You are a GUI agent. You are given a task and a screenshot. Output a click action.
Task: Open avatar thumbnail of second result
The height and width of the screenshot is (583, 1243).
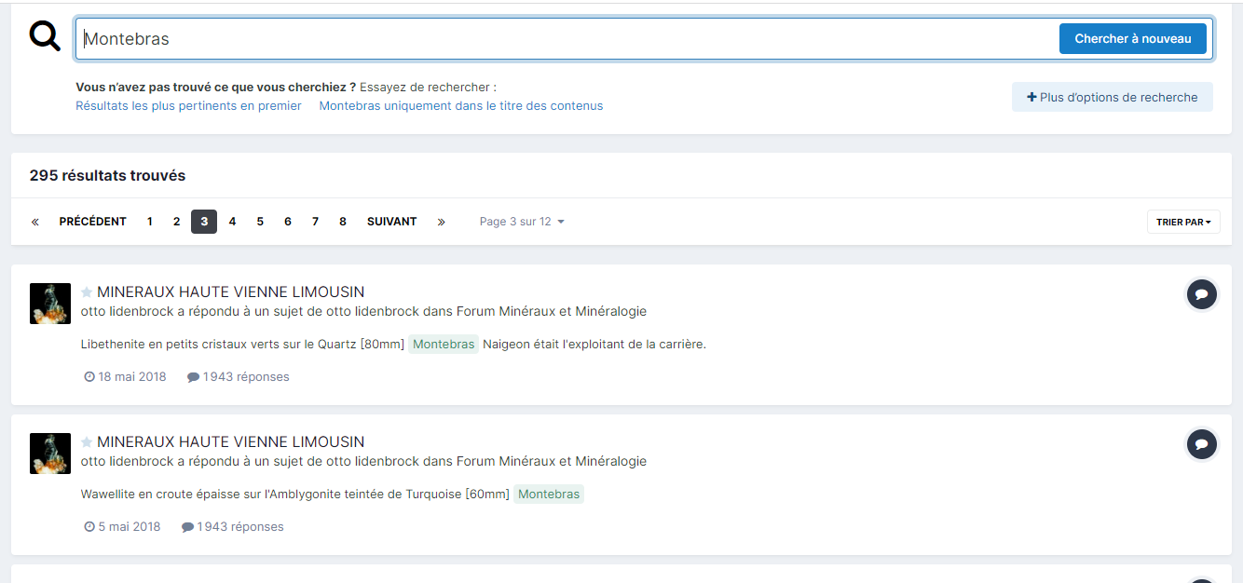(x=50, y=454)
